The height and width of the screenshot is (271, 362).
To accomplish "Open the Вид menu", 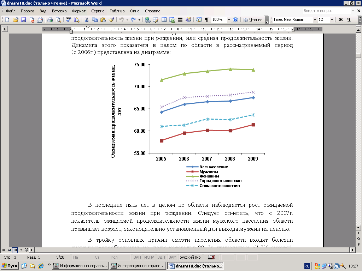I will 43,11.
